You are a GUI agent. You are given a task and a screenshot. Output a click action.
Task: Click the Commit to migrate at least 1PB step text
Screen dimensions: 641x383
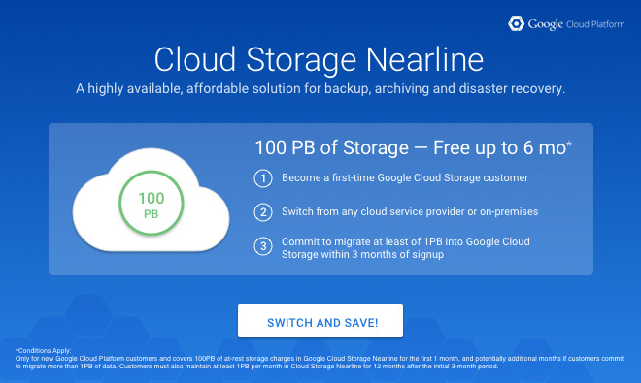tap(406, 248)
